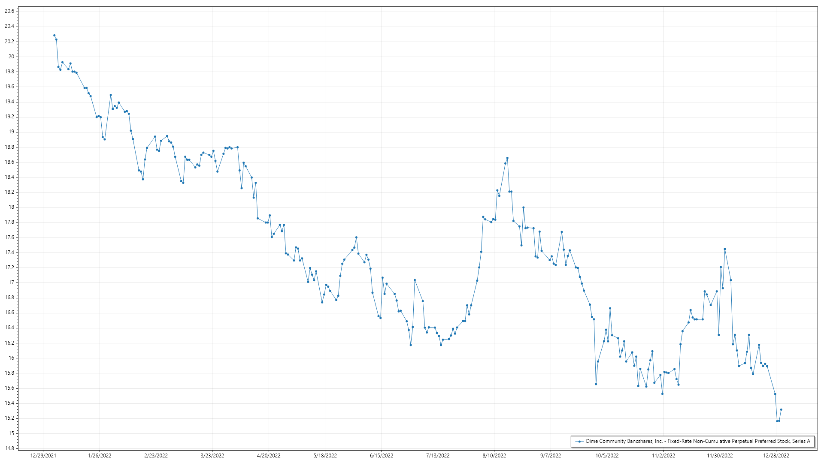This screenshot has width=824, height=463.
Task: Click the first data point near 20.3
Action: point(54,35)
